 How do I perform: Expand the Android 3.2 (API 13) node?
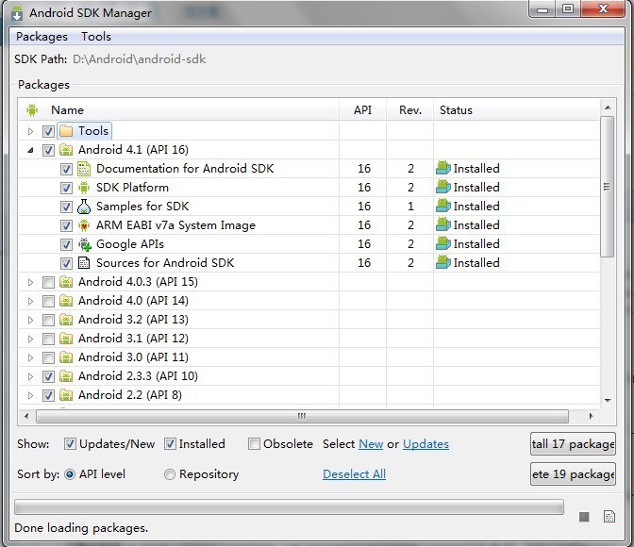[31, 321]
